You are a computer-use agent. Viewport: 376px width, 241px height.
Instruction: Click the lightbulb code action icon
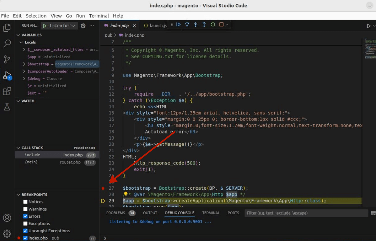[x=126, y=194]
